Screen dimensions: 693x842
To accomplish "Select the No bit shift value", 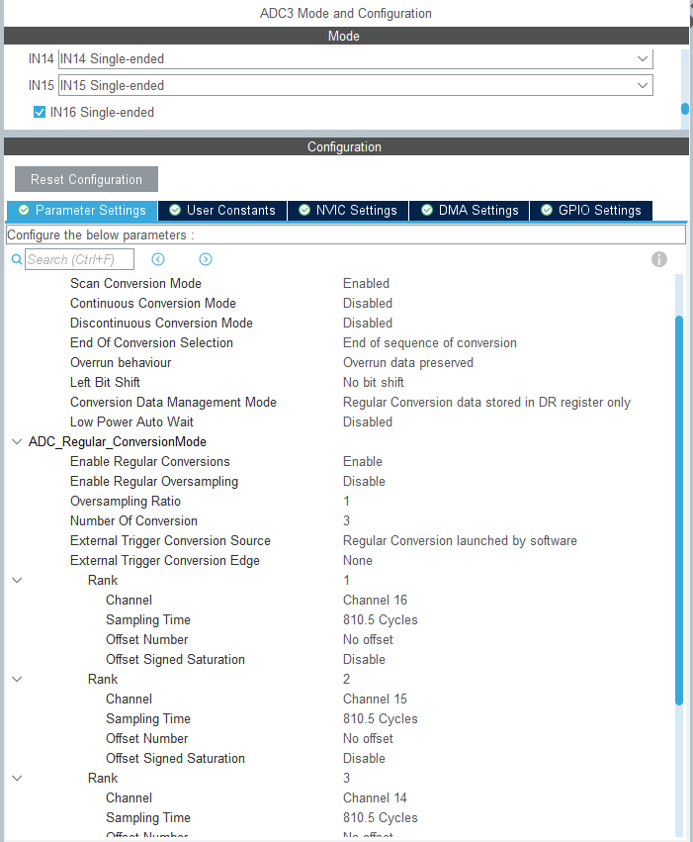I will tap(374, 382).
